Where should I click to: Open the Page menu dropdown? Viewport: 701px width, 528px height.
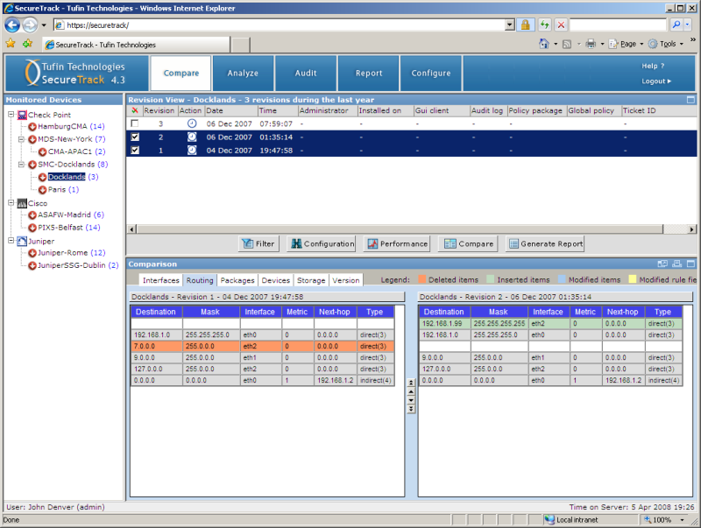(627, 44)
